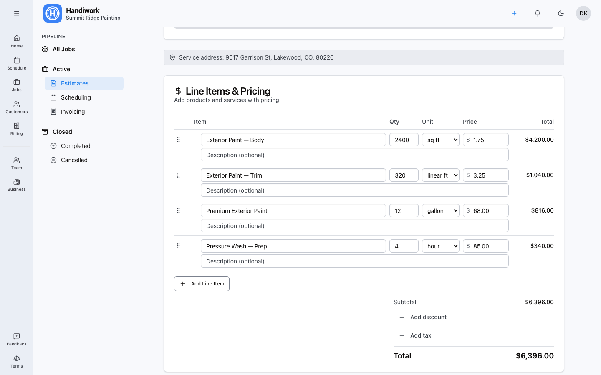Click the $6,396.00 grand total
This screenshot has height=375, width=601.
pos(535,355)
